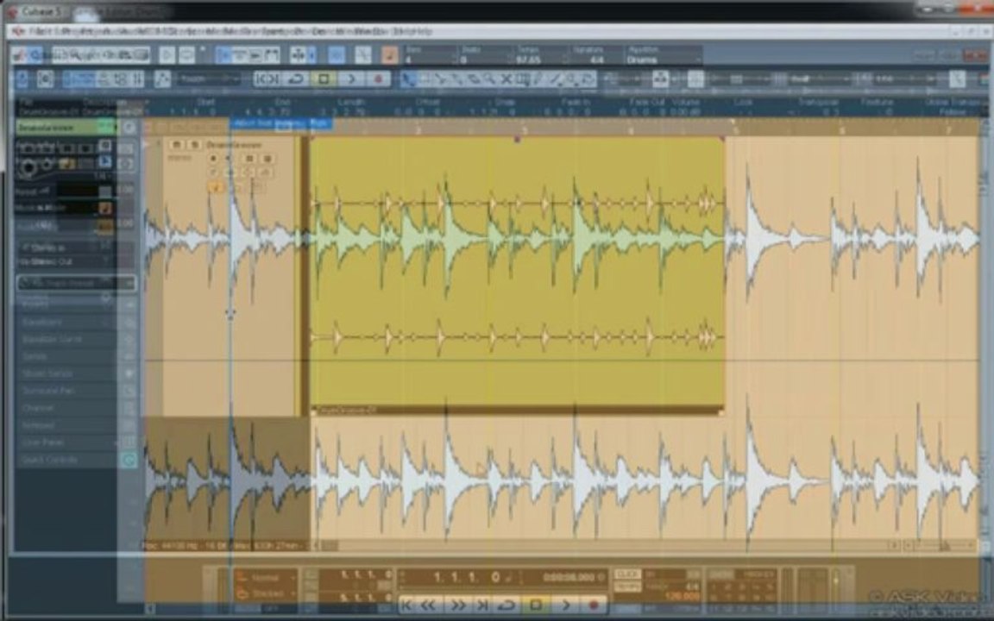Click Go to Start on transport panel
994x621 pixels.
click(x=407, y=605)
